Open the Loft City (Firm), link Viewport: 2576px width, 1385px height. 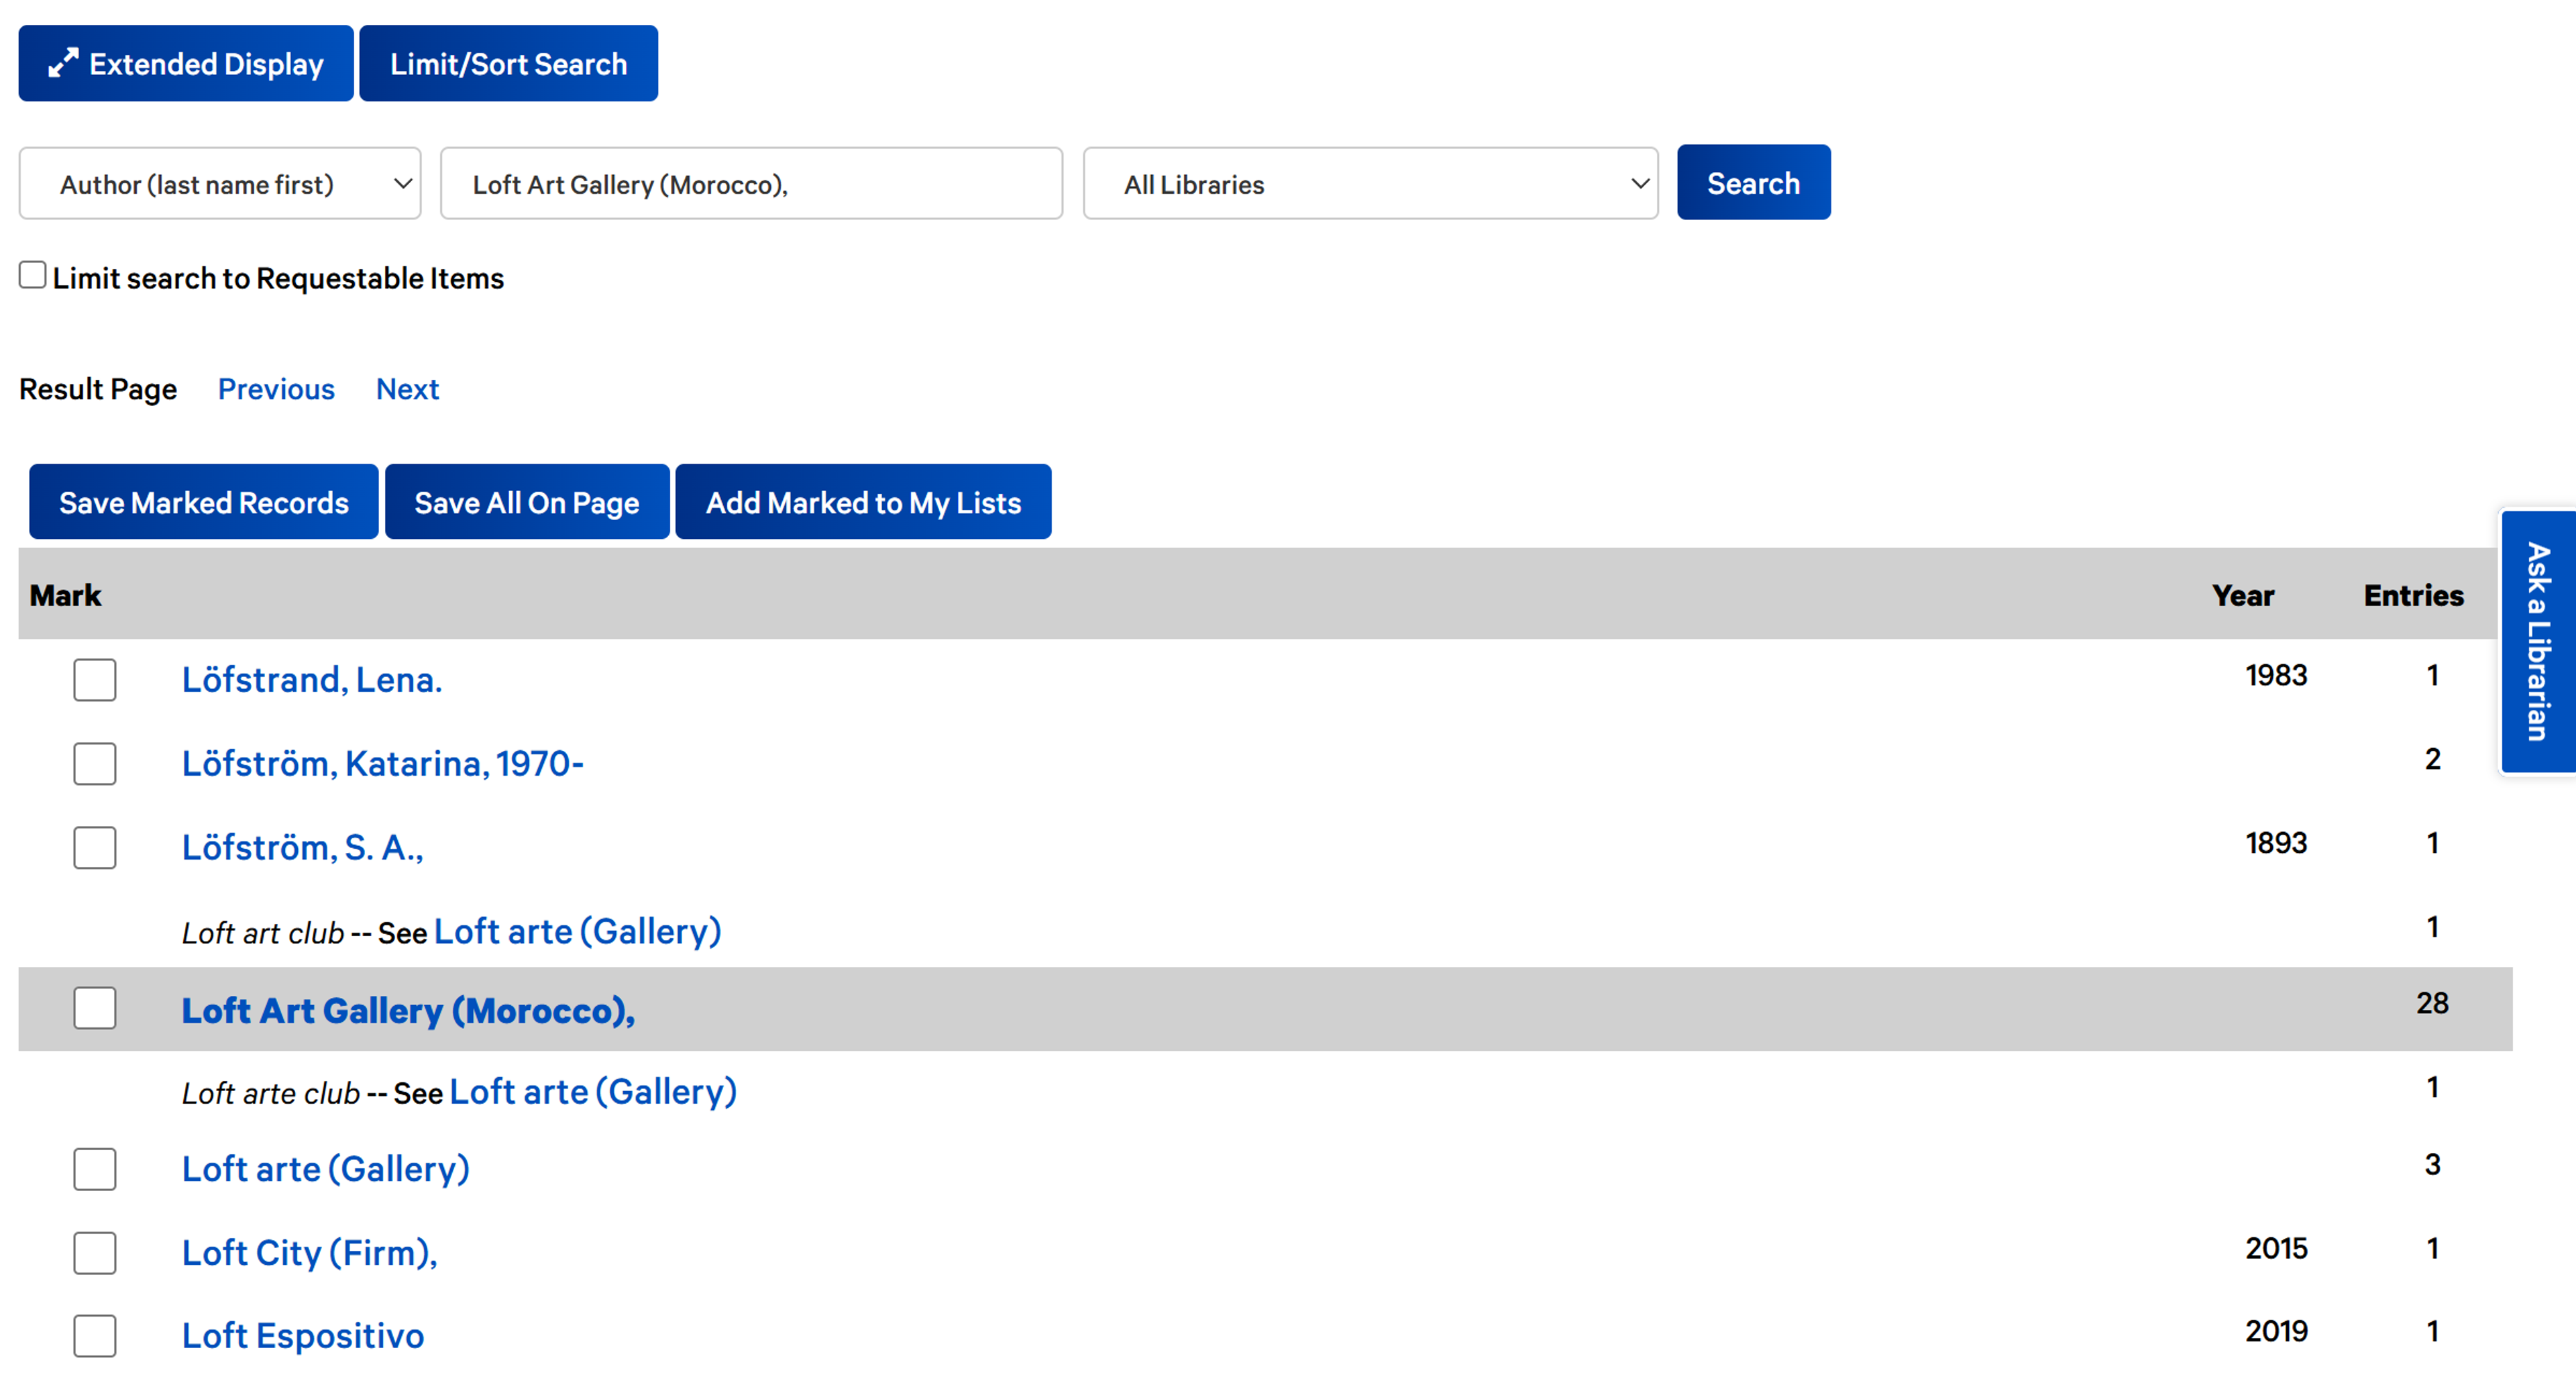(310, 1253)
